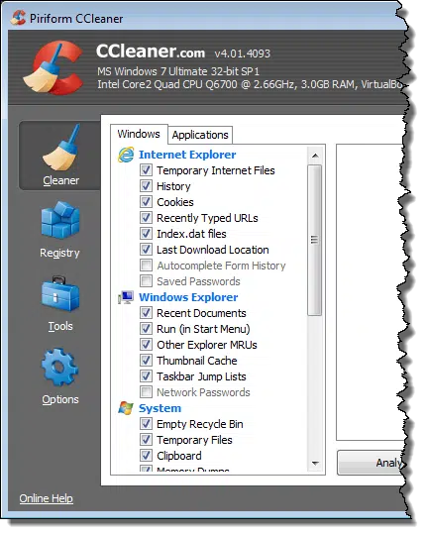Click the Tools sidebar label
This screenshot has height=534, width=428.
(60, 326)
